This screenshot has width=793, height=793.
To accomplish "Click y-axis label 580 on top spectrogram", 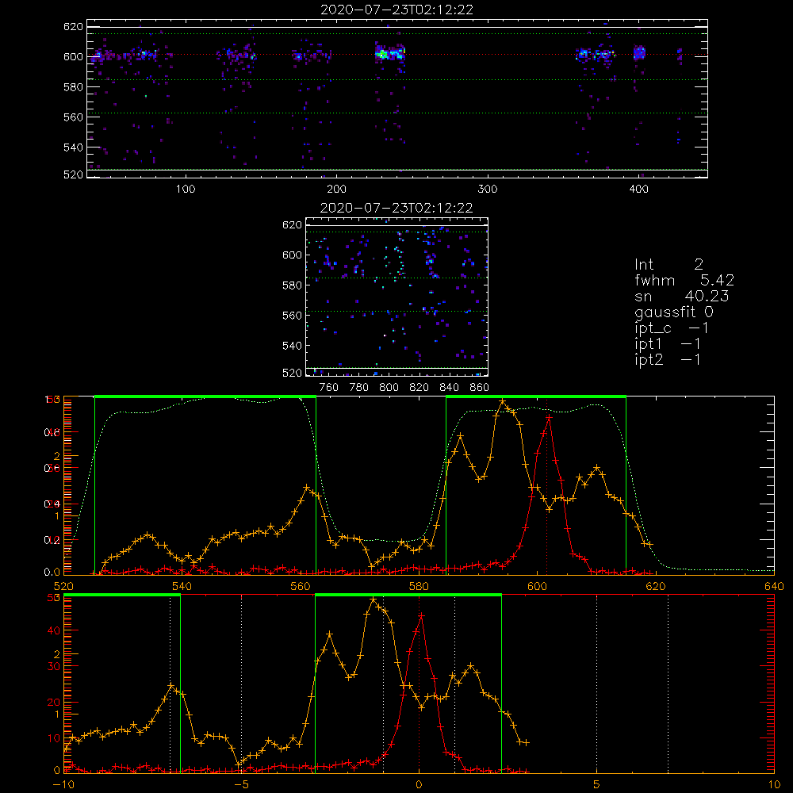I will tap(73, 87).
